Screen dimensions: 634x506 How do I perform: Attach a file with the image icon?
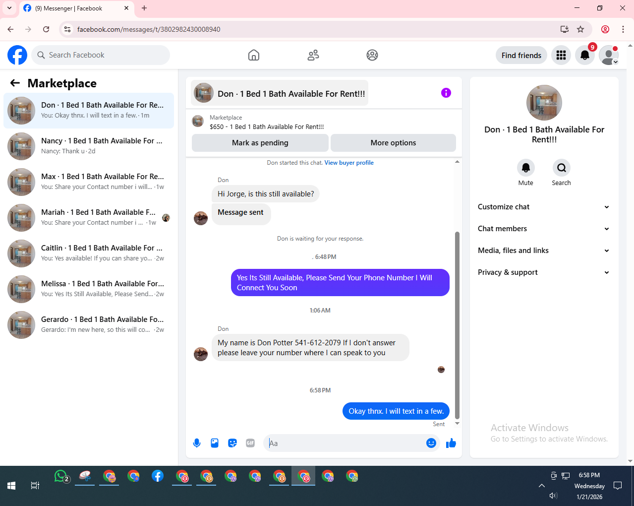(x=215, y=443)
